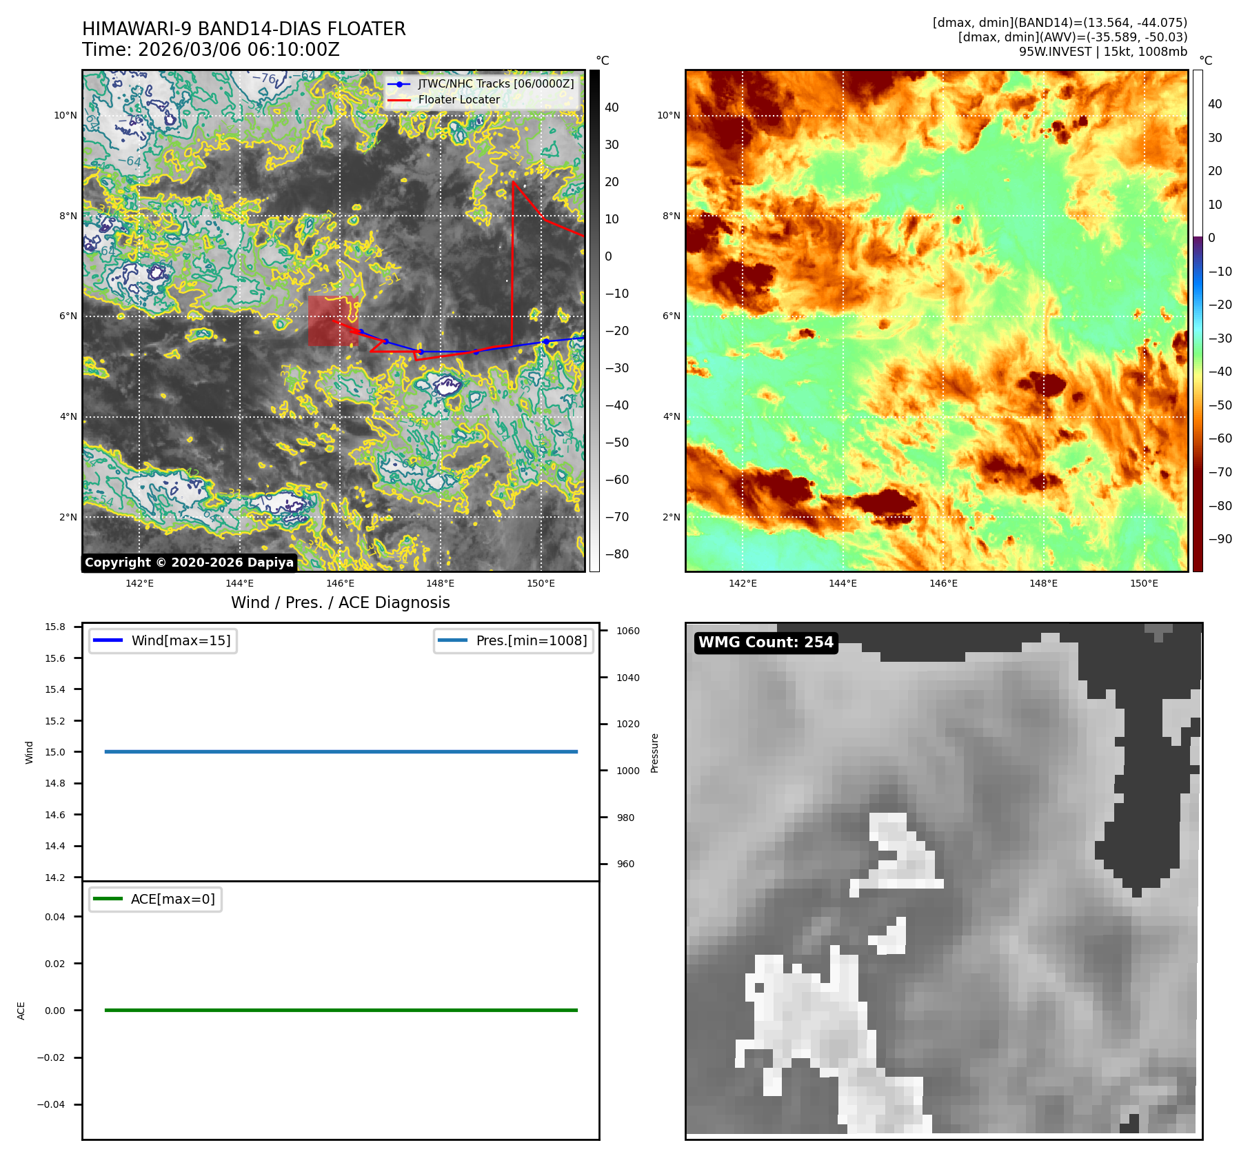Select the ACE[max=0] legend box

pyautogui.click(x=156, y=899)
